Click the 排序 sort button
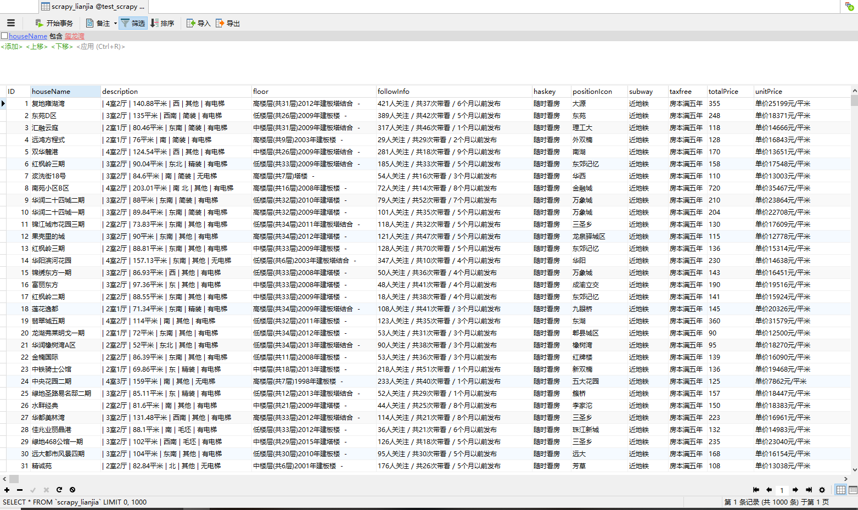The height and width of the screenshot is (510, 858). point(162,23)
